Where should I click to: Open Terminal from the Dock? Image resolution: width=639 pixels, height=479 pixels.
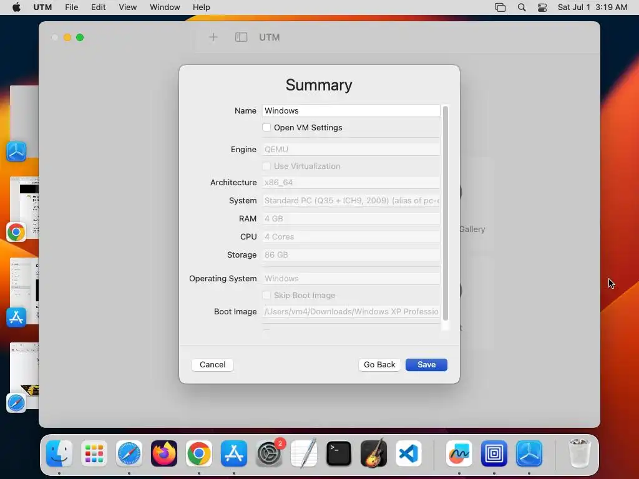[339, 453]
